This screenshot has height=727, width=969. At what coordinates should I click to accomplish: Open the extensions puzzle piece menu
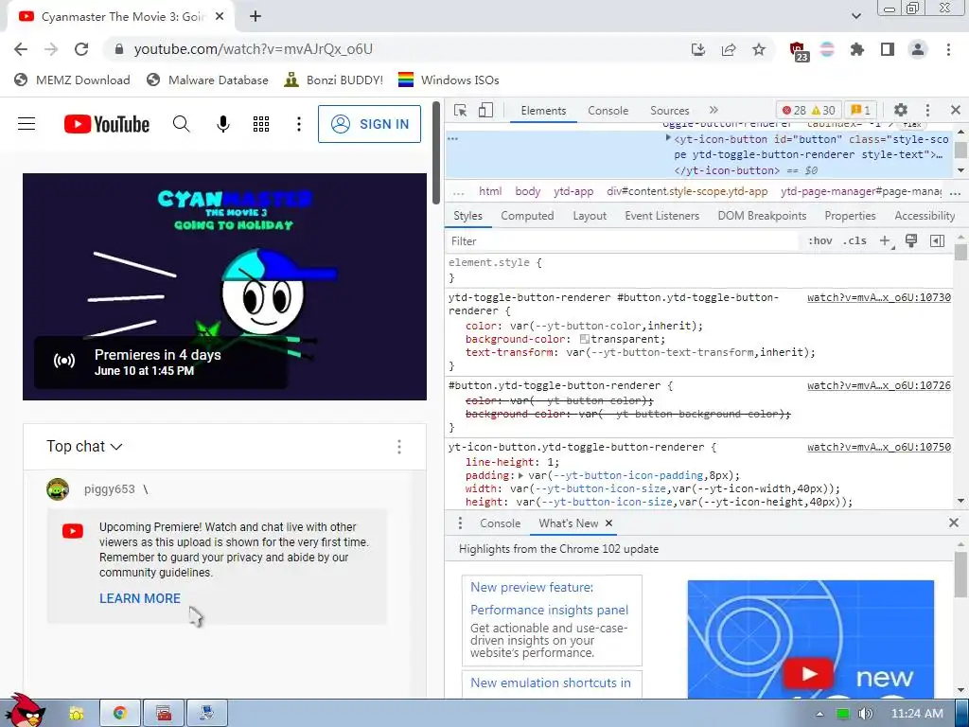[x=857, y=49]
